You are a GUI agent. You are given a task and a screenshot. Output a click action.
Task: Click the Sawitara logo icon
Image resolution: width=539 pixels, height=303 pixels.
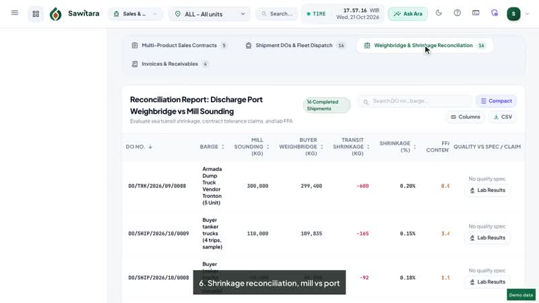tap(56, 14)
